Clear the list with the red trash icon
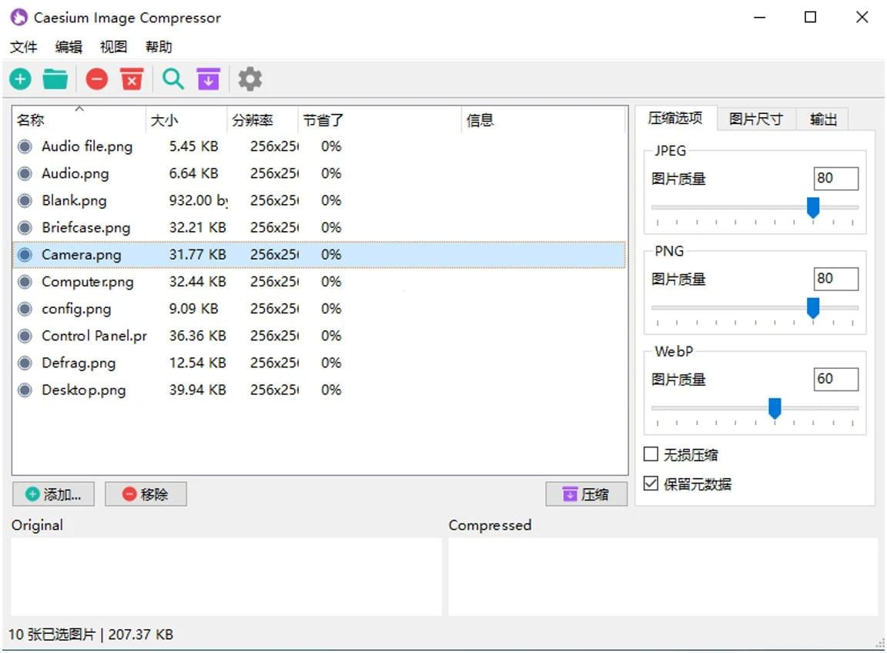 click(132, 79)
